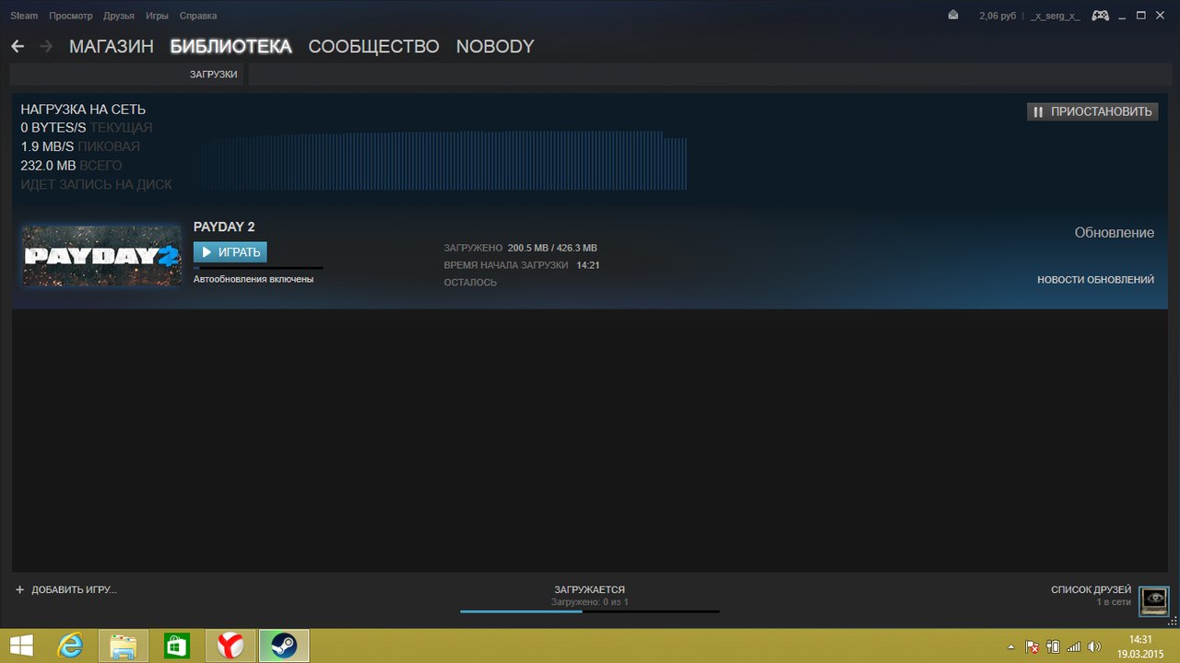The image size is (1180, 663).
Task: Click ИДЕТ ЗАПИСЬ НА ДИСК status text
Action: pyautogui.click(x=96, y=185)
